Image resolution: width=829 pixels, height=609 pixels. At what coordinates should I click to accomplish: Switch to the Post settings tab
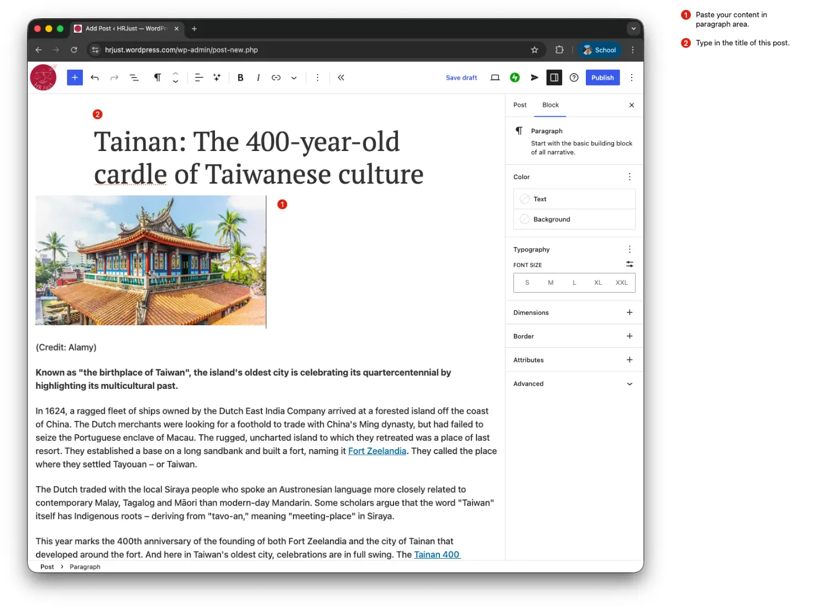click(520, 105)
